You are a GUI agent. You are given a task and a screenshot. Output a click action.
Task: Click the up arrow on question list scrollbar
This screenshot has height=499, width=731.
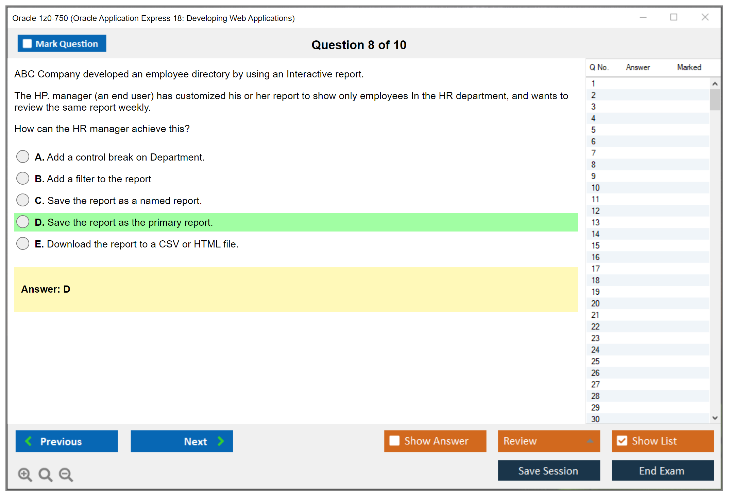point(715,83)
